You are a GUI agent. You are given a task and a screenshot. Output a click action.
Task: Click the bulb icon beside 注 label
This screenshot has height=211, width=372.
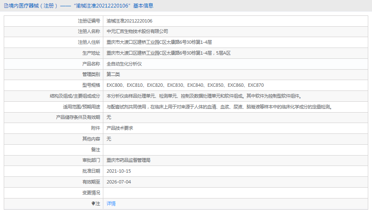93,203
